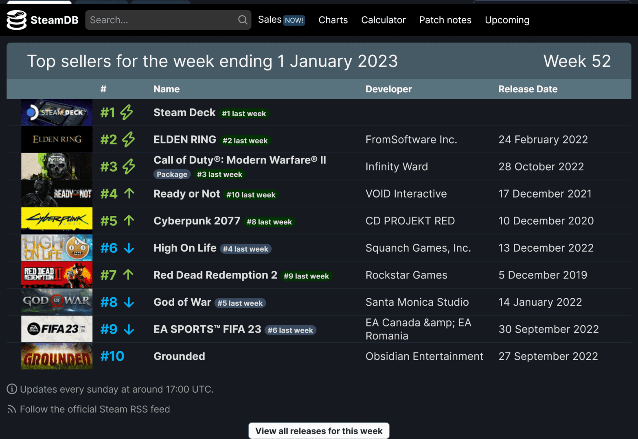
Task: Click the up arrow next to #7
Action: tap(128, 275)
